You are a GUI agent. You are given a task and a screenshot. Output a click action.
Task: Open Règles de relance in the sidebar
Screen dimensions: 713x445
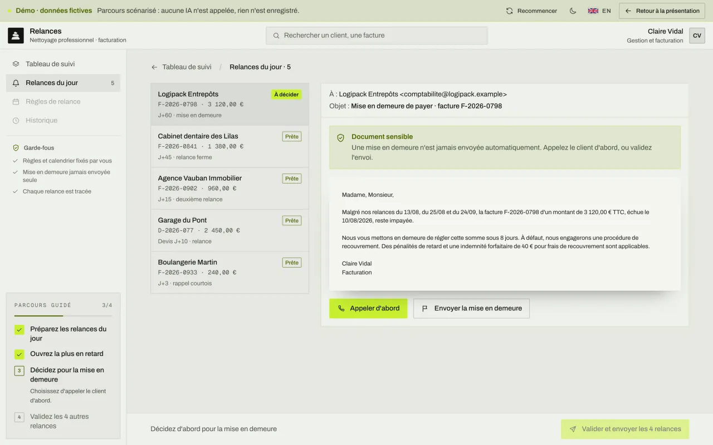tap(63, 102)
